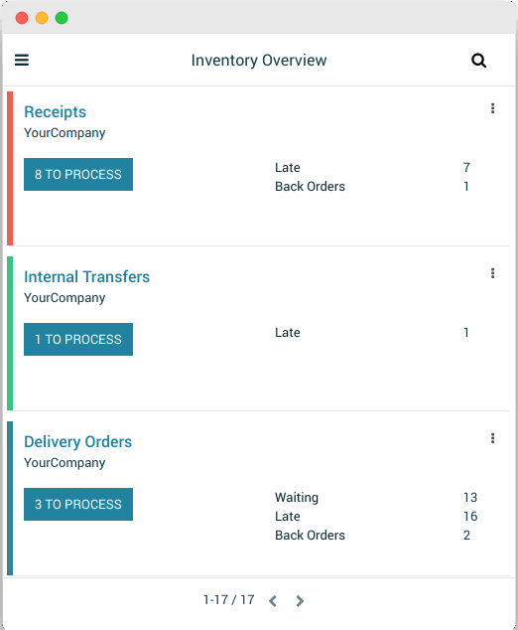Image resolution: width=518 pixels, height=630 pixels.
Task: Open the Delivery Orders title link
Action: click(x=77, y=442)
